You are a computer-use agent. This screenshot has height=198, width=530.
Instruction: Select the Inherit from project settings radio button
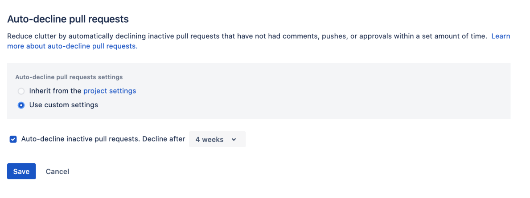[x=21, y=91]
